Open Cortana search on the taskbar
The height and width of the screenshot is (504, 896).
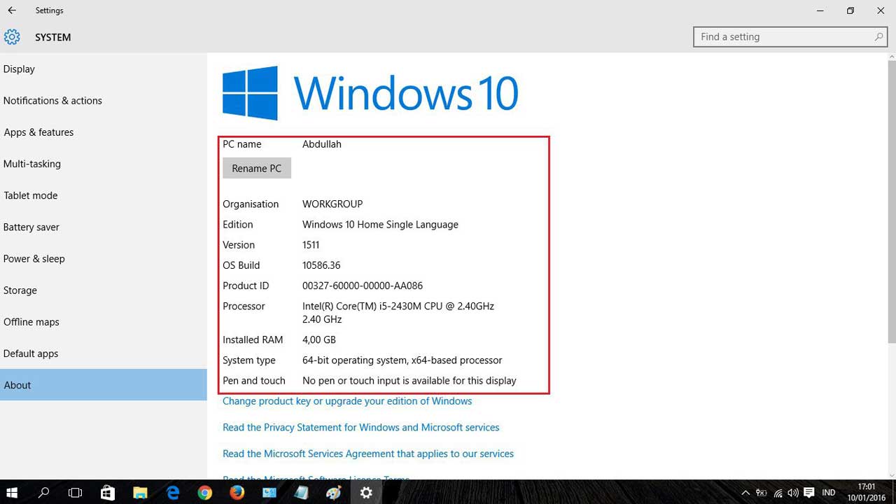tap(43, 492)
